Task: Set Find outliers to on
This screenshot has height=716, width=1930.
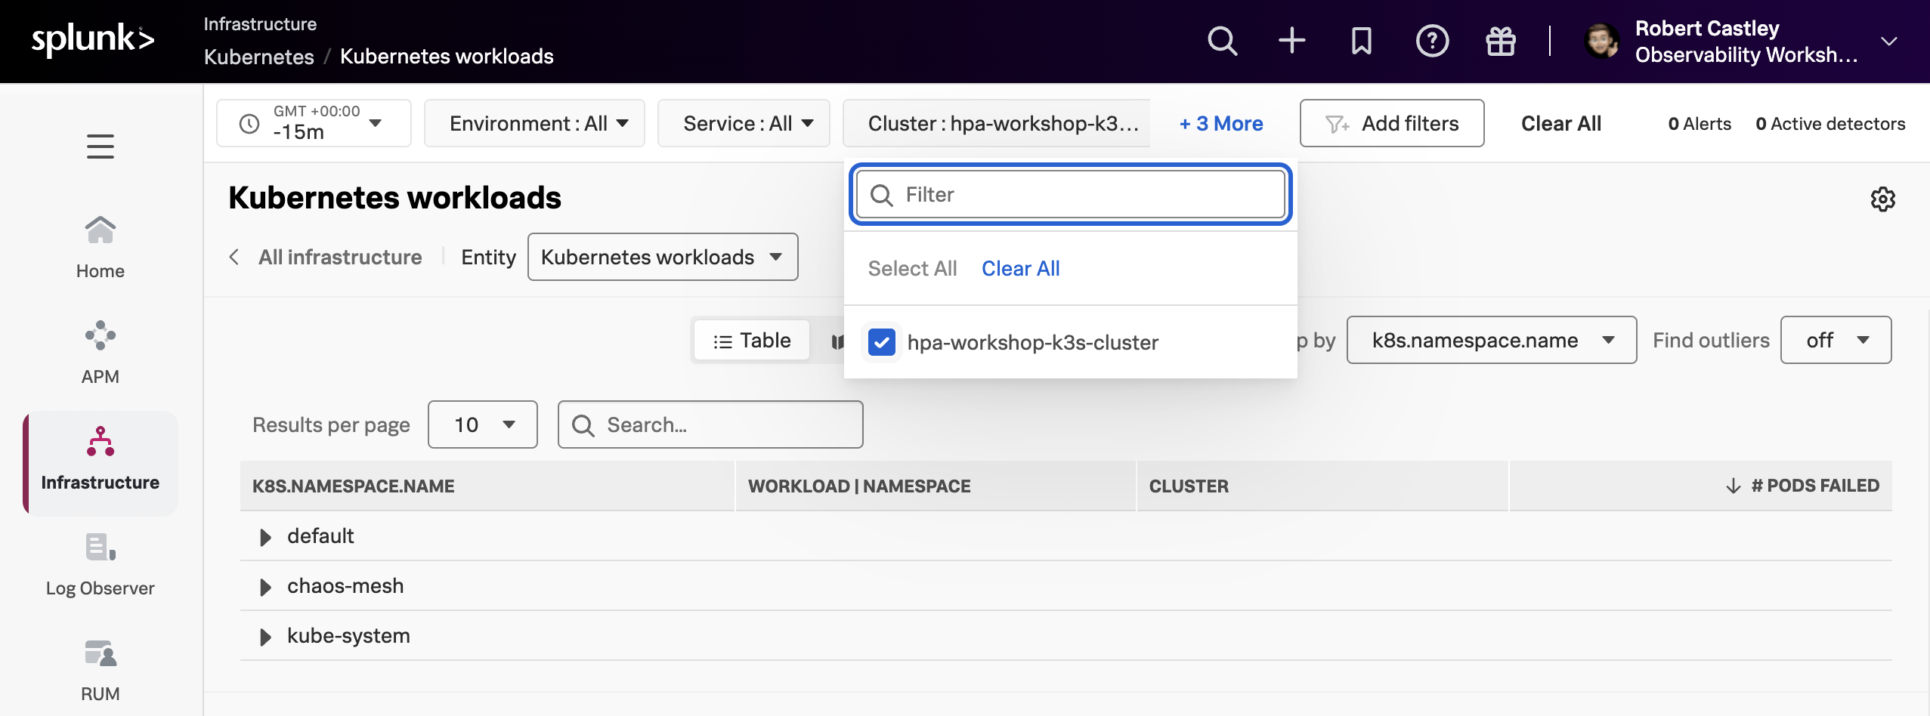Action: (x=1835, y=340)
